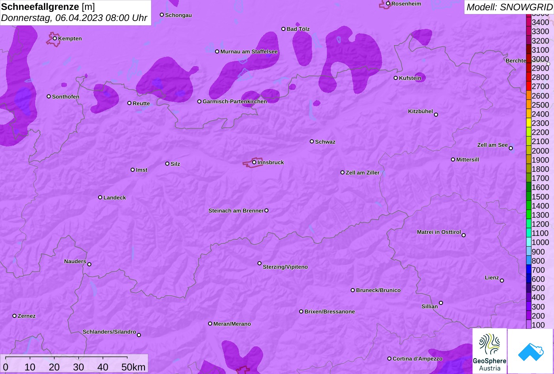The width and height of the screenshot is (554, 374).
Task: Click the Kitzbühel location dot
Action: 436,115
